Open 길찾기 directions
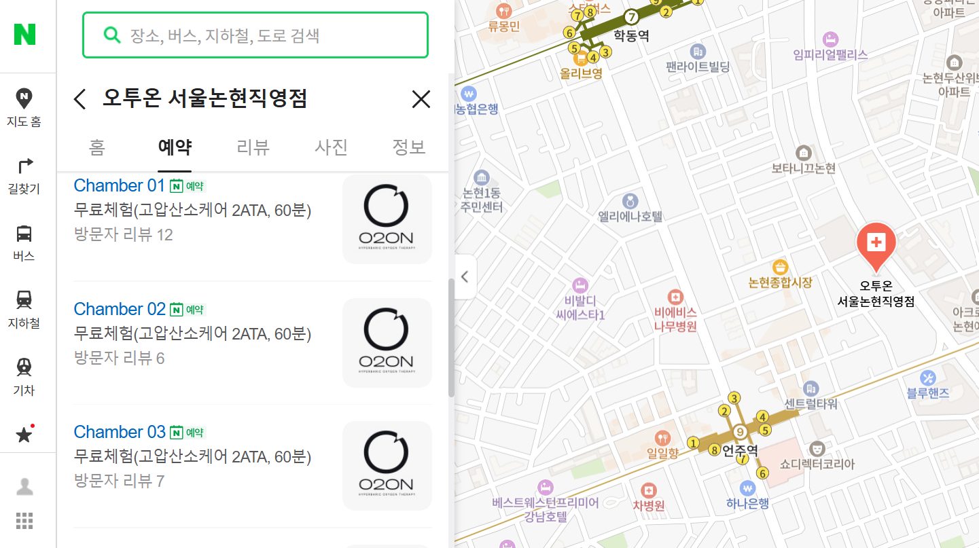The height and width of the screenshot is (548, 979). click(x=24, y=176)
